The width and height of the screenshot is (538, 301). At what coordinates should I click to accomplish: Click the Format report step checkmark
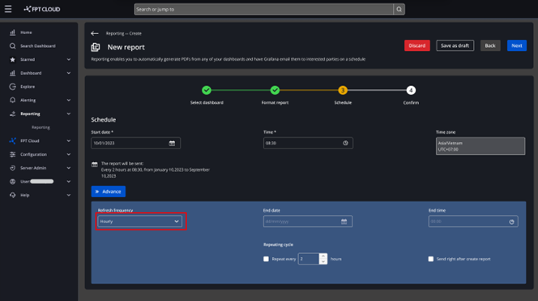click(275, 90)
